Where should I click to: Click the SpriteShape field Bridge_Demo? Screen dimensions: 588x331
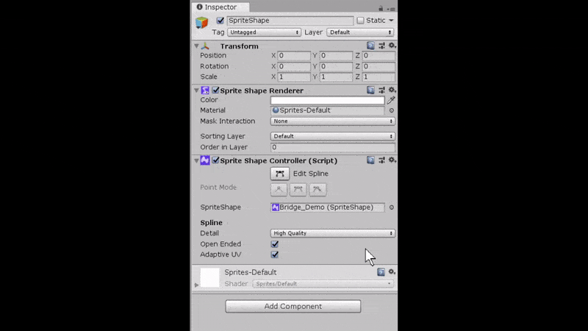(x=327, y=207)
